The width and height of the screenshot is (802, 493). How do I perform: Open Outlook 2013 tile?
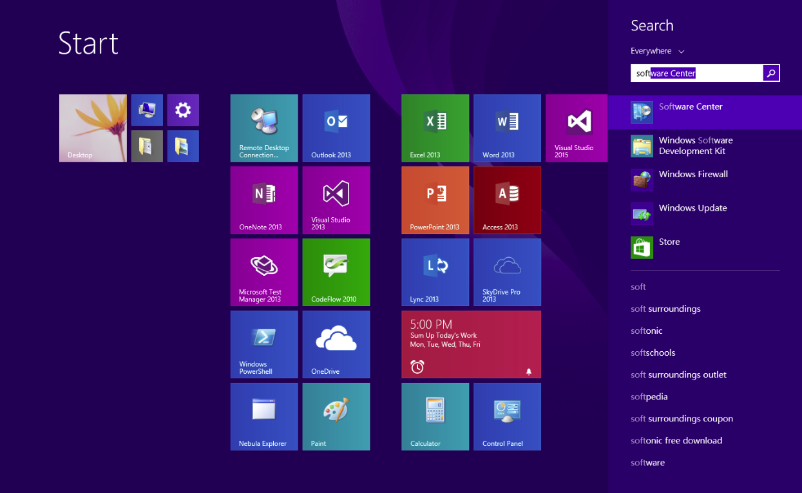pyautogui.click(x=336, y=128)
